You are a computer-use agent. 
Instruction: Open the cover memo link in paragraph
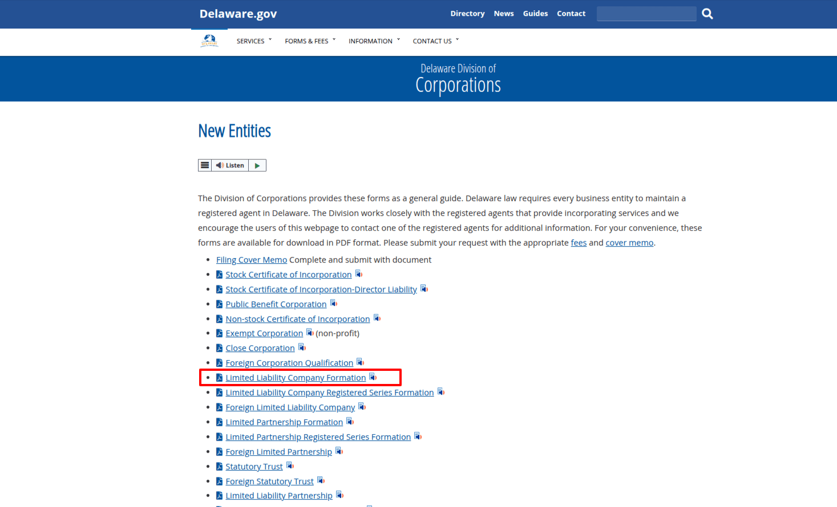[629, 243]
